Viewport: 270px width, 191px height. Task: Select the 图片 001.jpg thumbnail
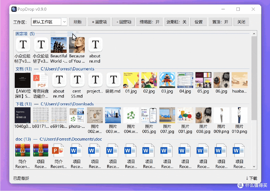(x=185, y=115)
